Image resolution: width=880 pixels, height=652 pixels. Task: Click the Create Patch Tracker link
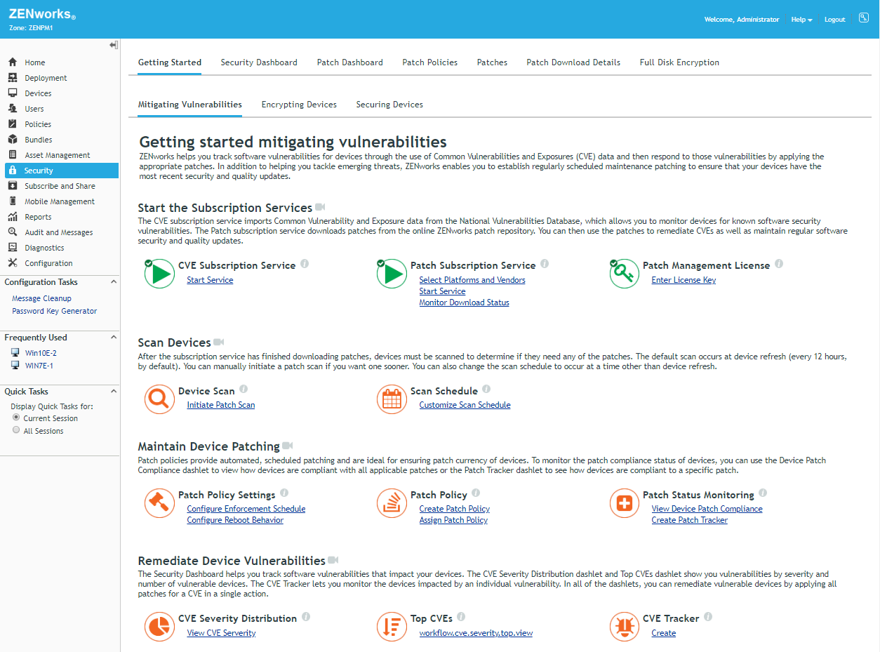[689, 520]
